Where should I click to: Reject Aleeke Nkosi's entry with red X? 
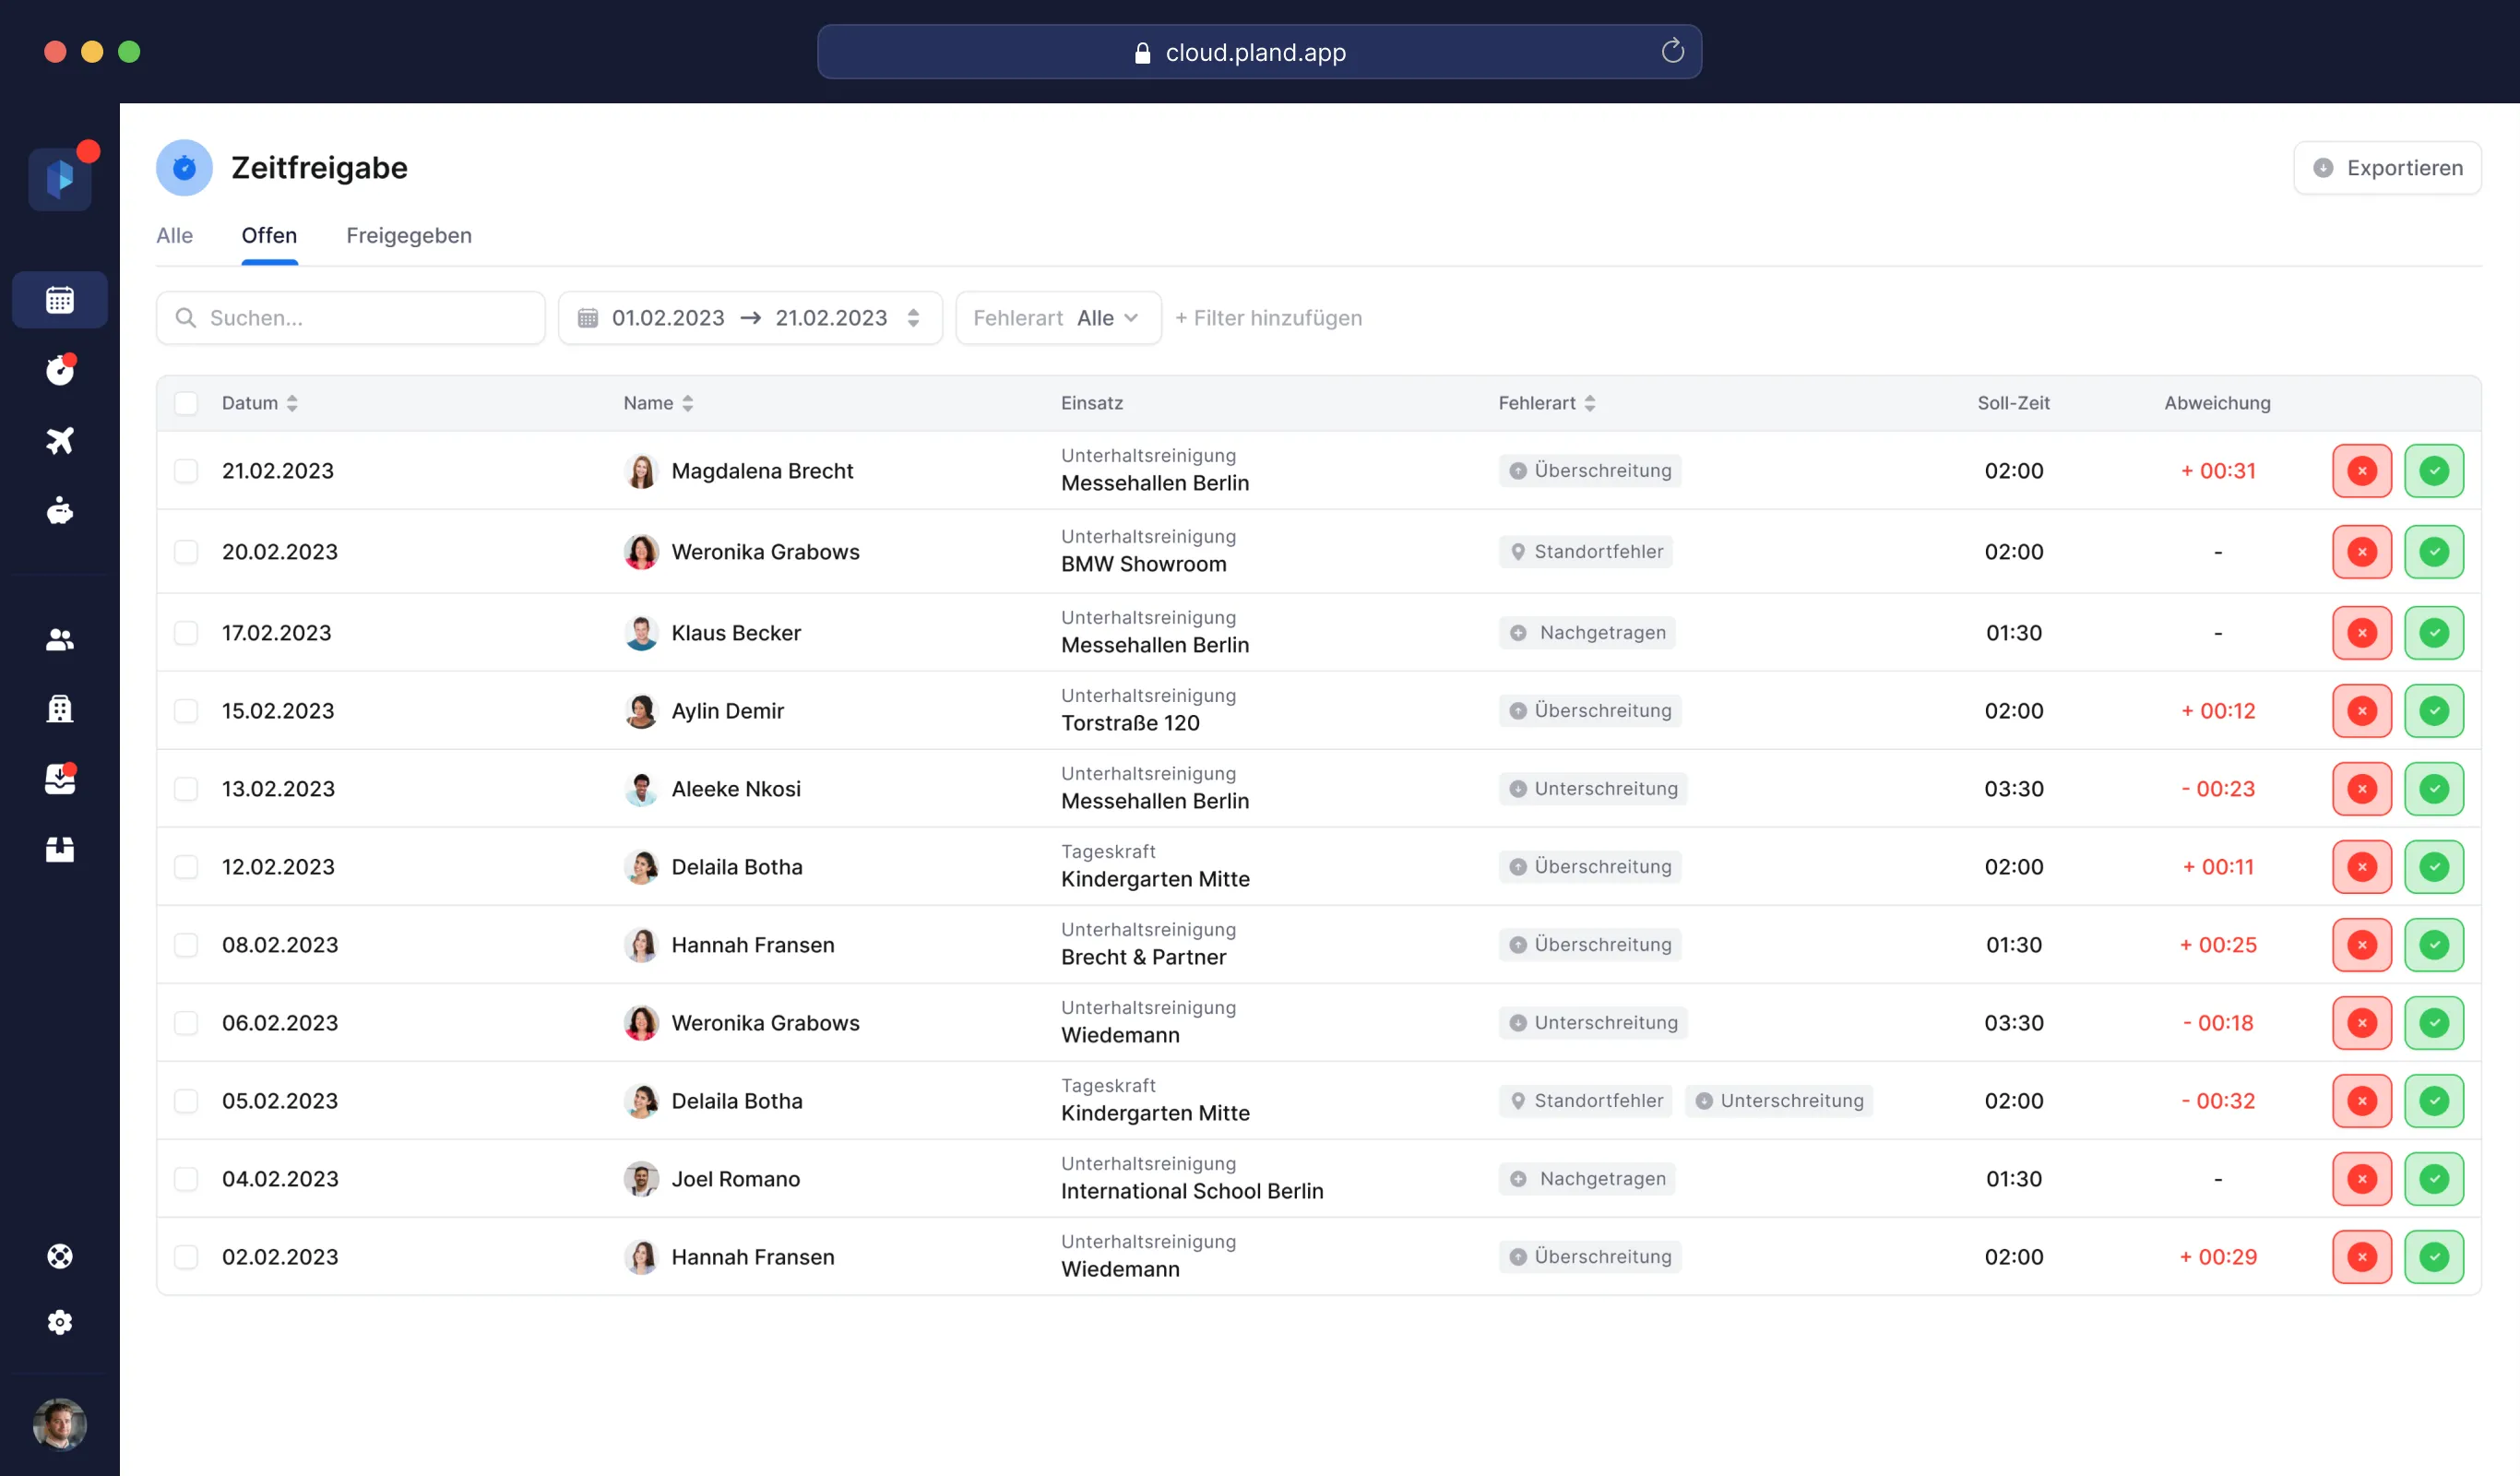click(x=2362, y=789)
